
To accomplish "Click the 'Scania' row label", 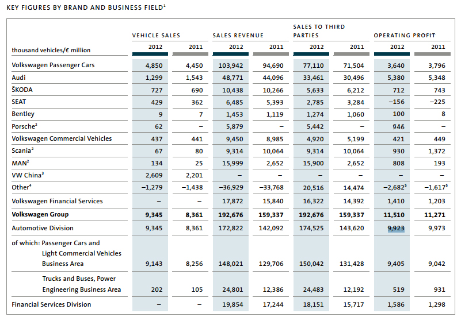I will coord(22,150).
